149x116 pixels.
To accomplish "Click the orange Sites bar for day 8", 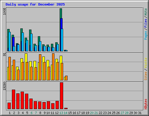I will coord(40,67).
